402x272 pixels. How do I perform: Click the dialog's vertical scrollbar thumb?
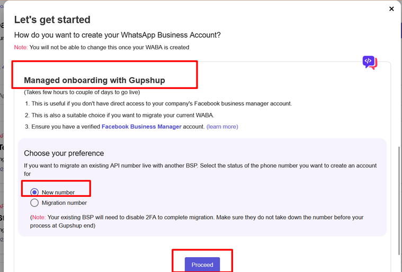click(399, 201)
